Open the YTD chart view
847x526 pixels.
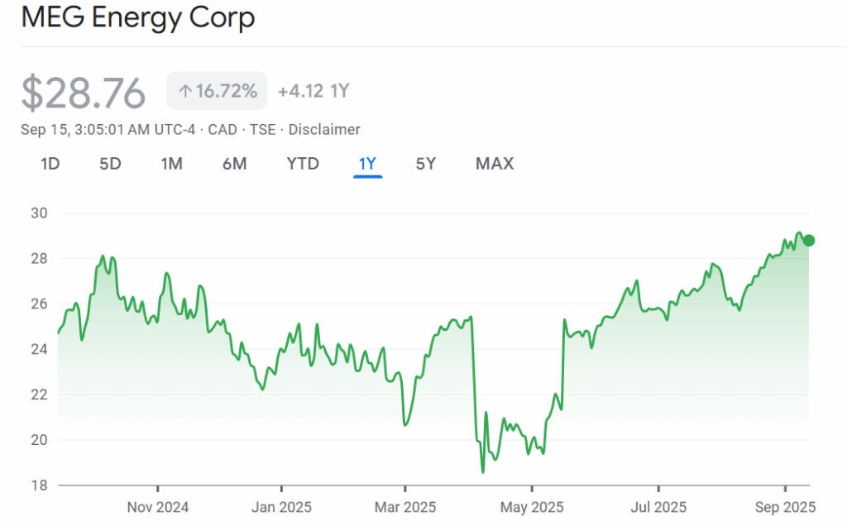303,164
